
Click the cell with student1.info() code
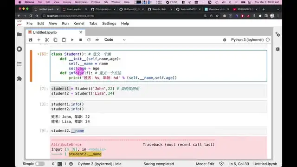[x=159, y=106]
